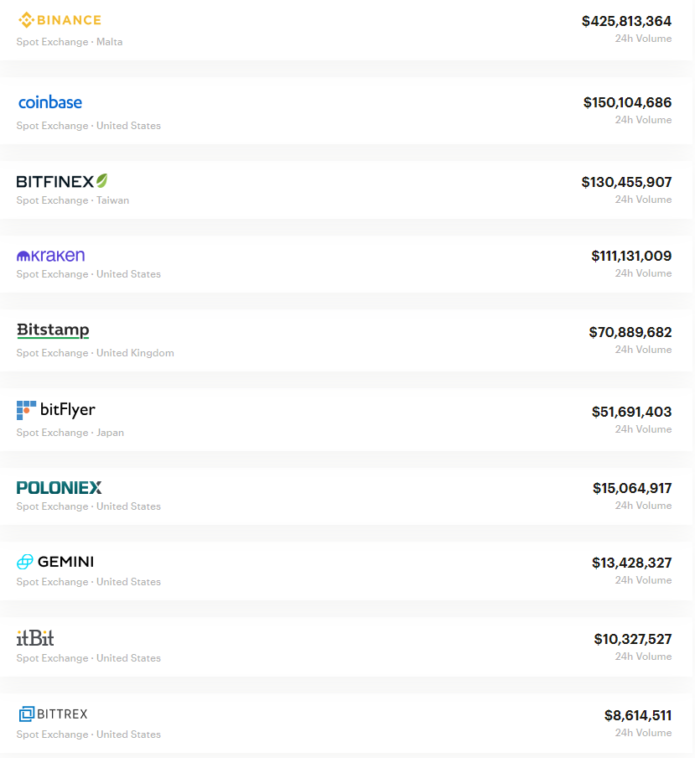Viewport: 695px width, 758px height.
Task: Select the Bitfinex logo
Action: tap(62, 181)
